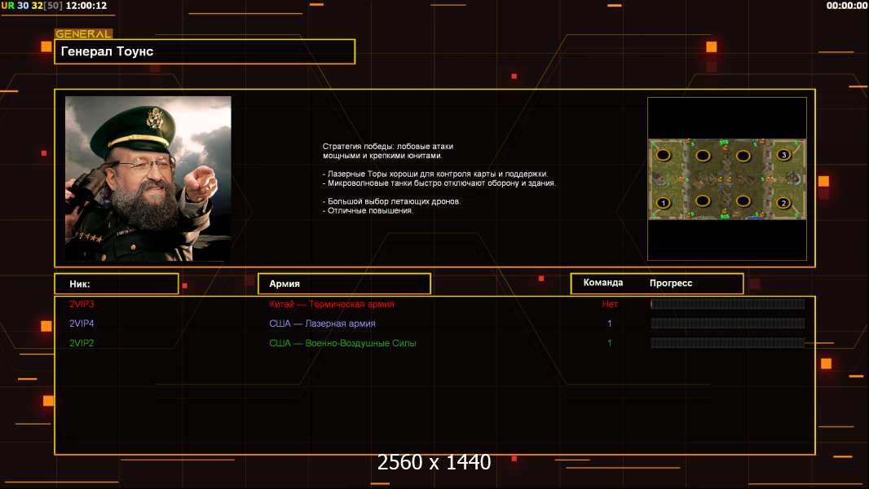Click the 'Армия' column header

click(344, 284)
